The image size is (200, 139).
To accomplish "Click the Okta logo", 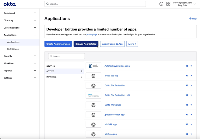I will coord(10,4).
